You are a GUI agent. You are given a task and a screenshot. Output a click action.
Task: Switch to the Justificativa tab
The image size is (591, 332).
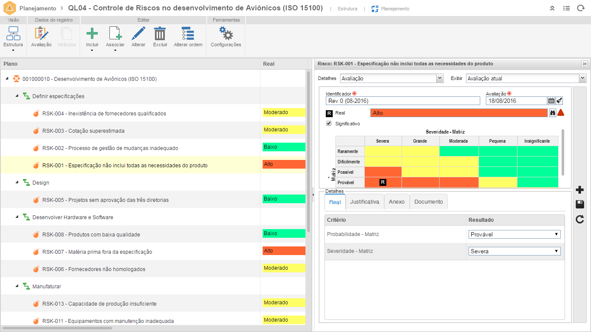(364, 202)
